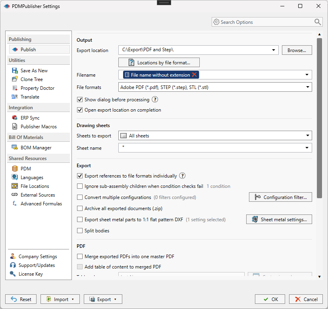The width and height of the screenshot is (328, 309).
Task: Click help icon beside Export references option
Action: coord(182,176)
